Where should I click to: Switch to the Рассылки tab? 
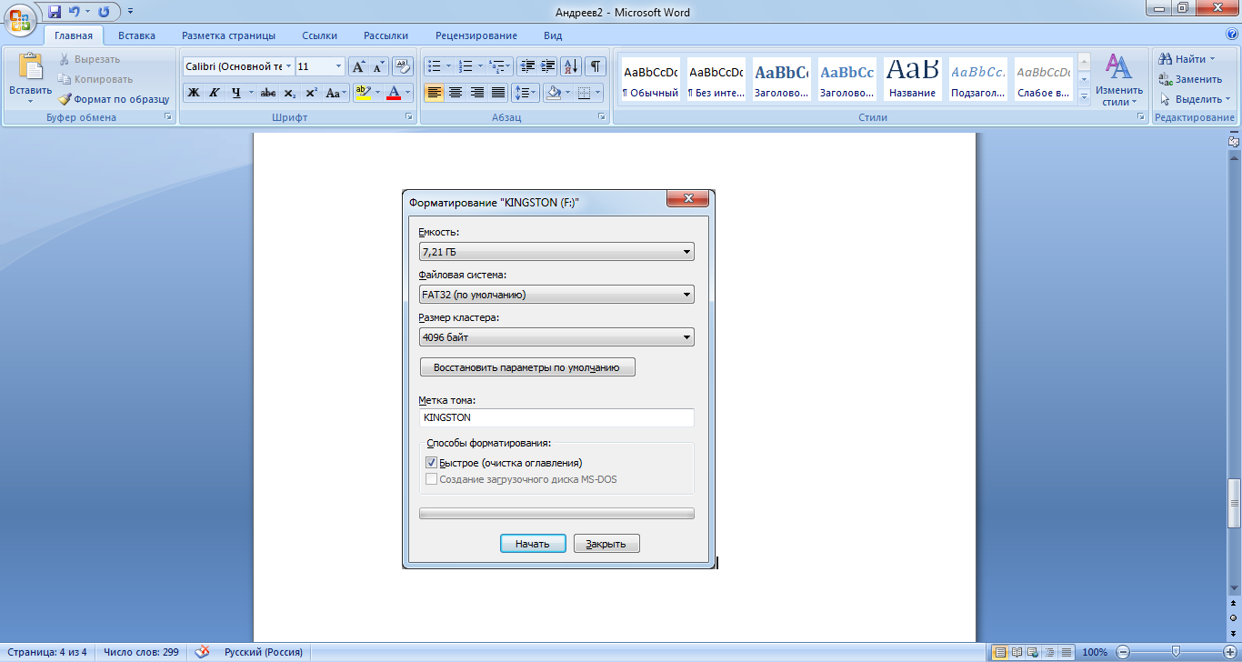coord(386,35)
